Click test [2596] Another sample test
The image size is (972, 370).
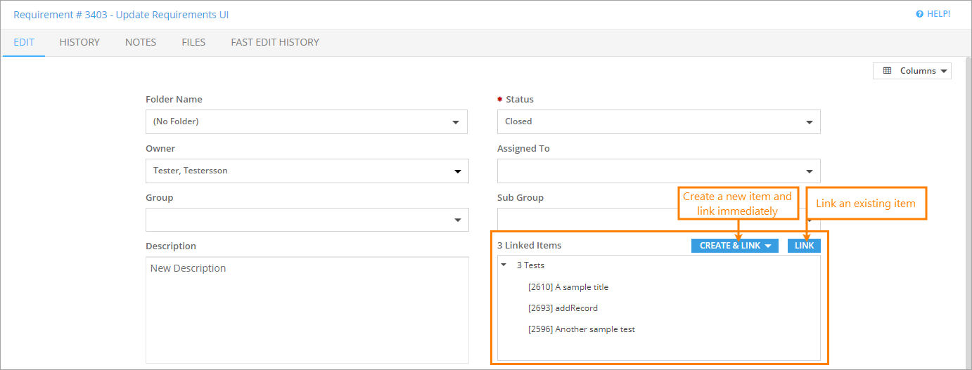pos(581,329)
